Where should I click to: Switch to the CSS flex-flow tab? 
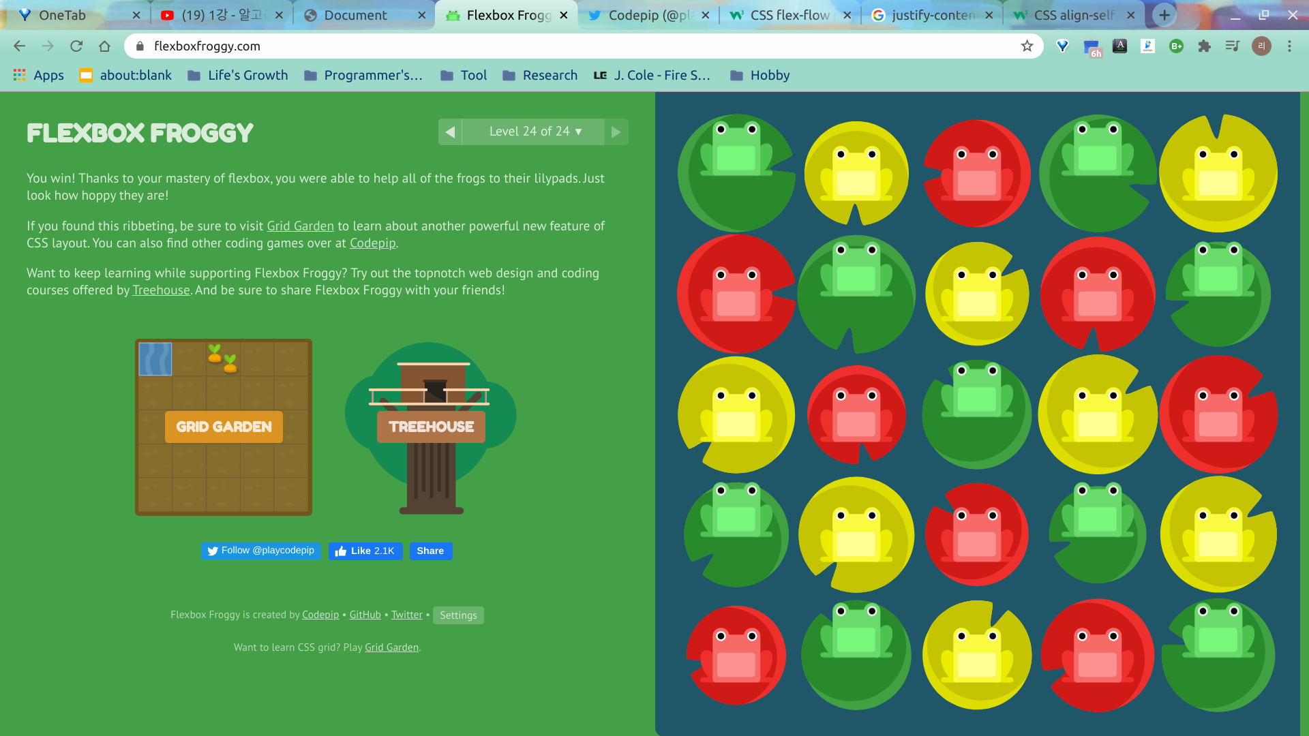tap(789, 15)
